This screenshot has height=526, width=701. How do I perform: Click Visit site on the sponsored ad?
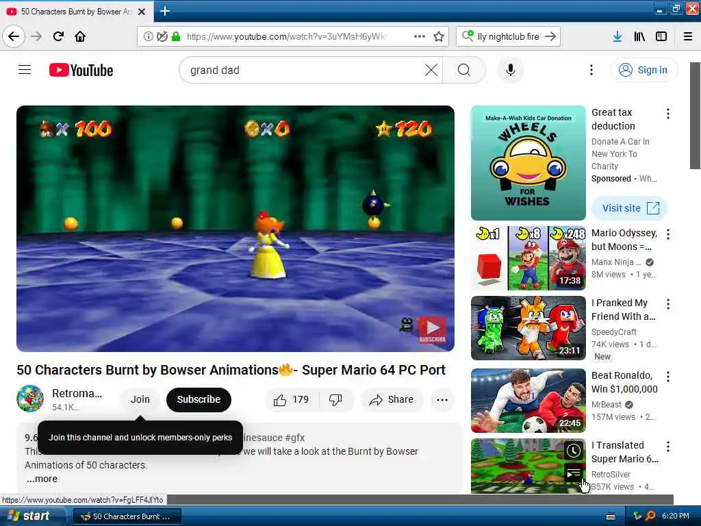pos(630,208)
